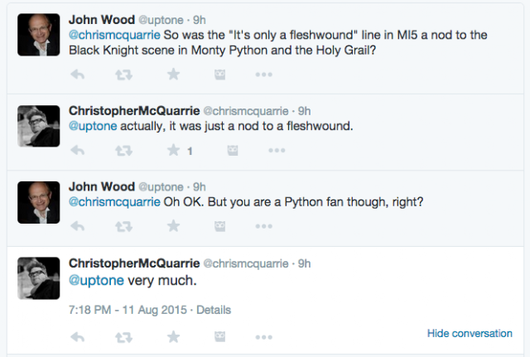This screenshot has height=357, width=530.
Task: Retweet the 'Python fan though' tweet
Action: click(x=123, y=226)
